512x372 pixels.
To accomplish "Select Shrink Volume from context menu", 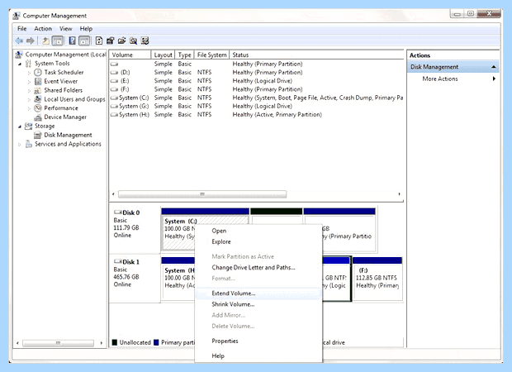I will pos(258,304).
